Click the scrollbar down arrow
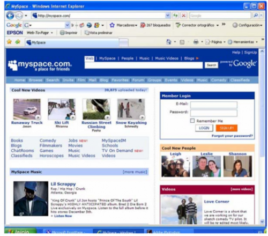The width and height of the screenshot is (268, 236). 262,222
